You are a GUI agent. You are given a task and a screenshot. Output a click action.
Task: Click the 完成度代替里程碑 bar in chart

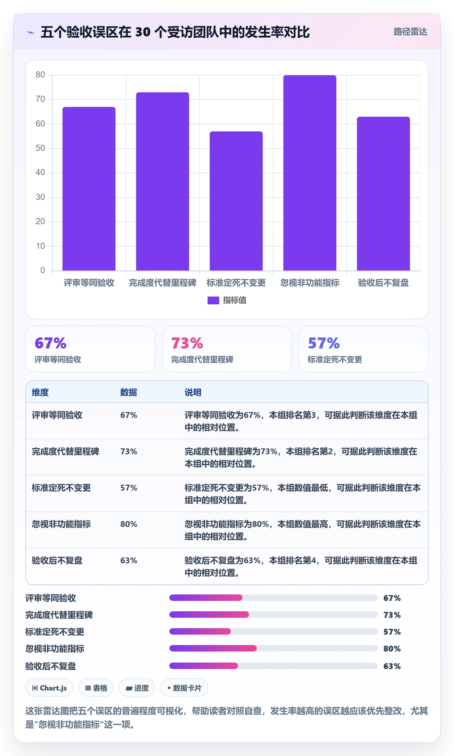click(162, 181)
